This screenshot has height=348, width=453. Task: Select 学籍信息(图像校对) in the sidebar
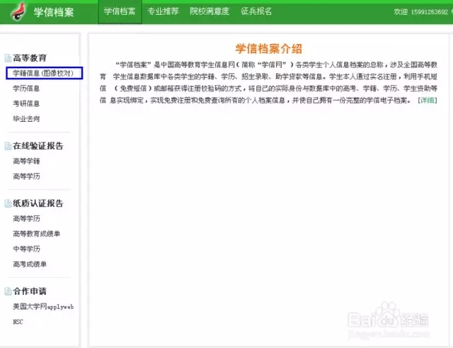pos(43,73)
